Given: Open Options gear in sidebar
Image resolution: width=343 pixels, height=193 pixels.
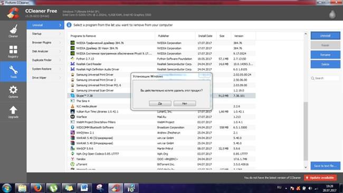Looking at the screenshot, I should [13, 91].
